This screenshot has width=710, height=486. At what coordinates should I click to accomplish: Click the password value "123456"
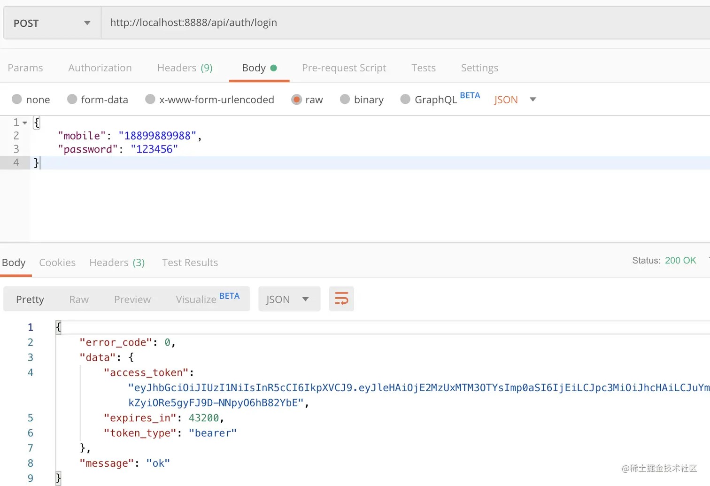click(154, 149)
